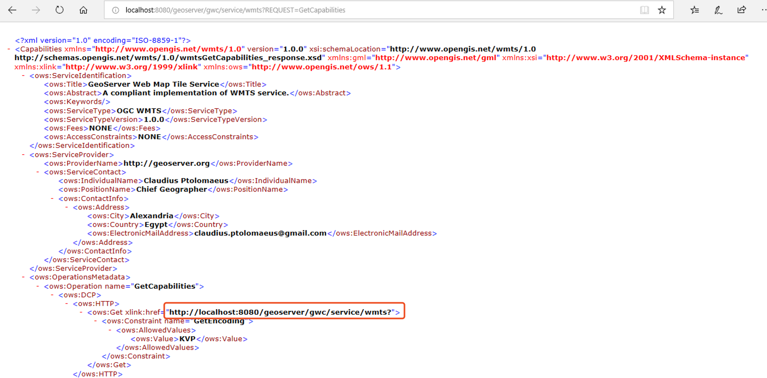The width and height of the screenshot is (767, 378).
Task: Go to Home via house icon
Action: (x=83, y=10)
